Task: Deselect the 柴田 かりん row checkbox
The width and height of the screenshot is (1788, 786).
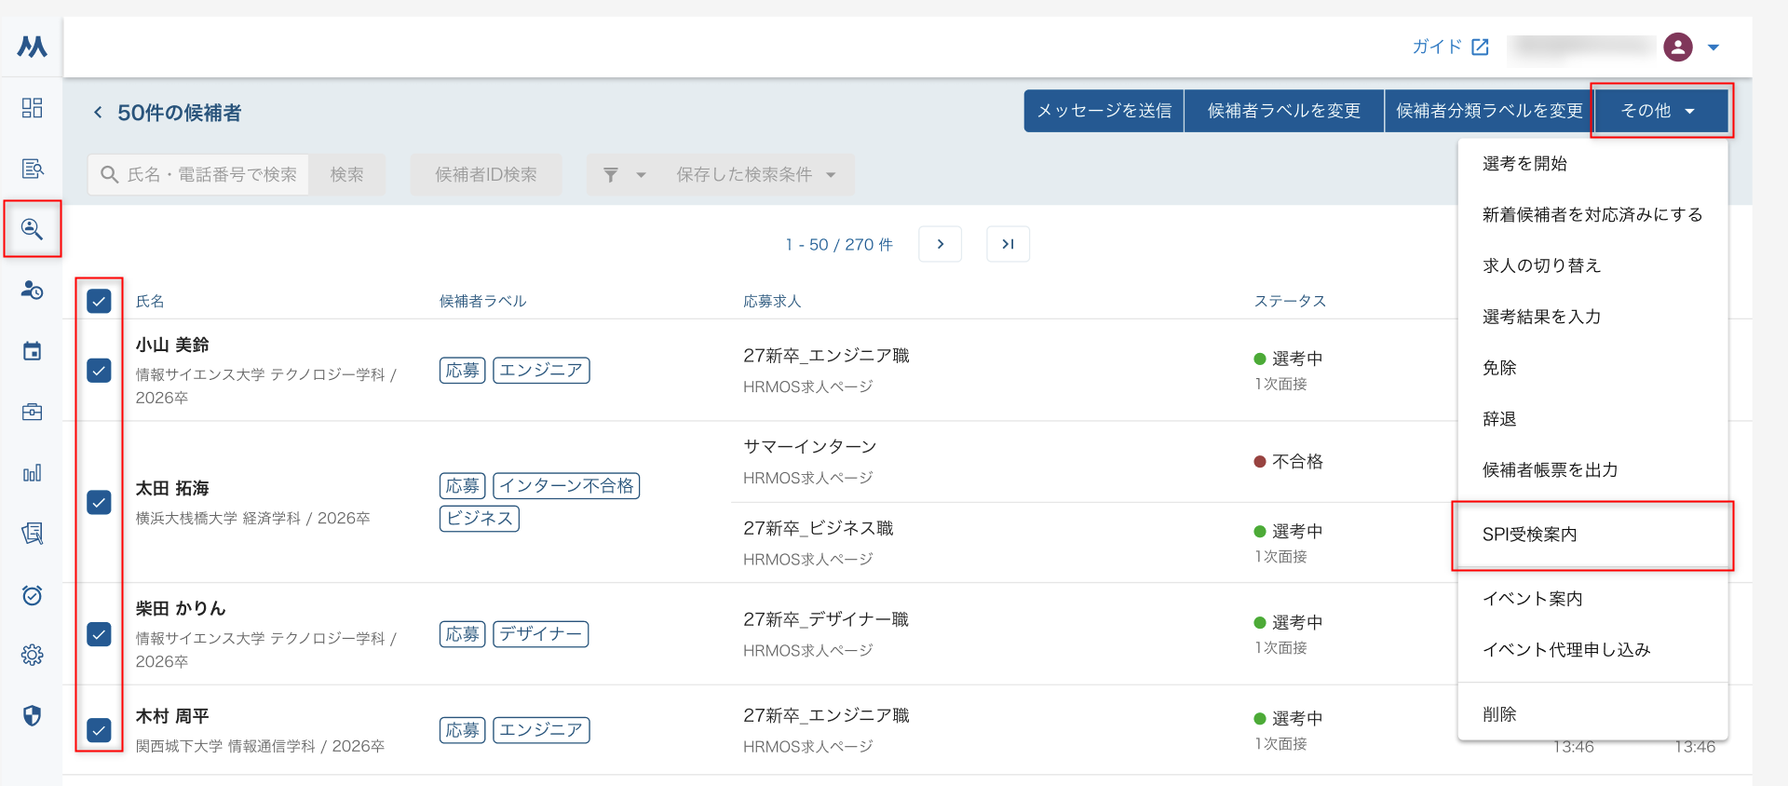Action: pyautogui.click(x=99, y=634)
